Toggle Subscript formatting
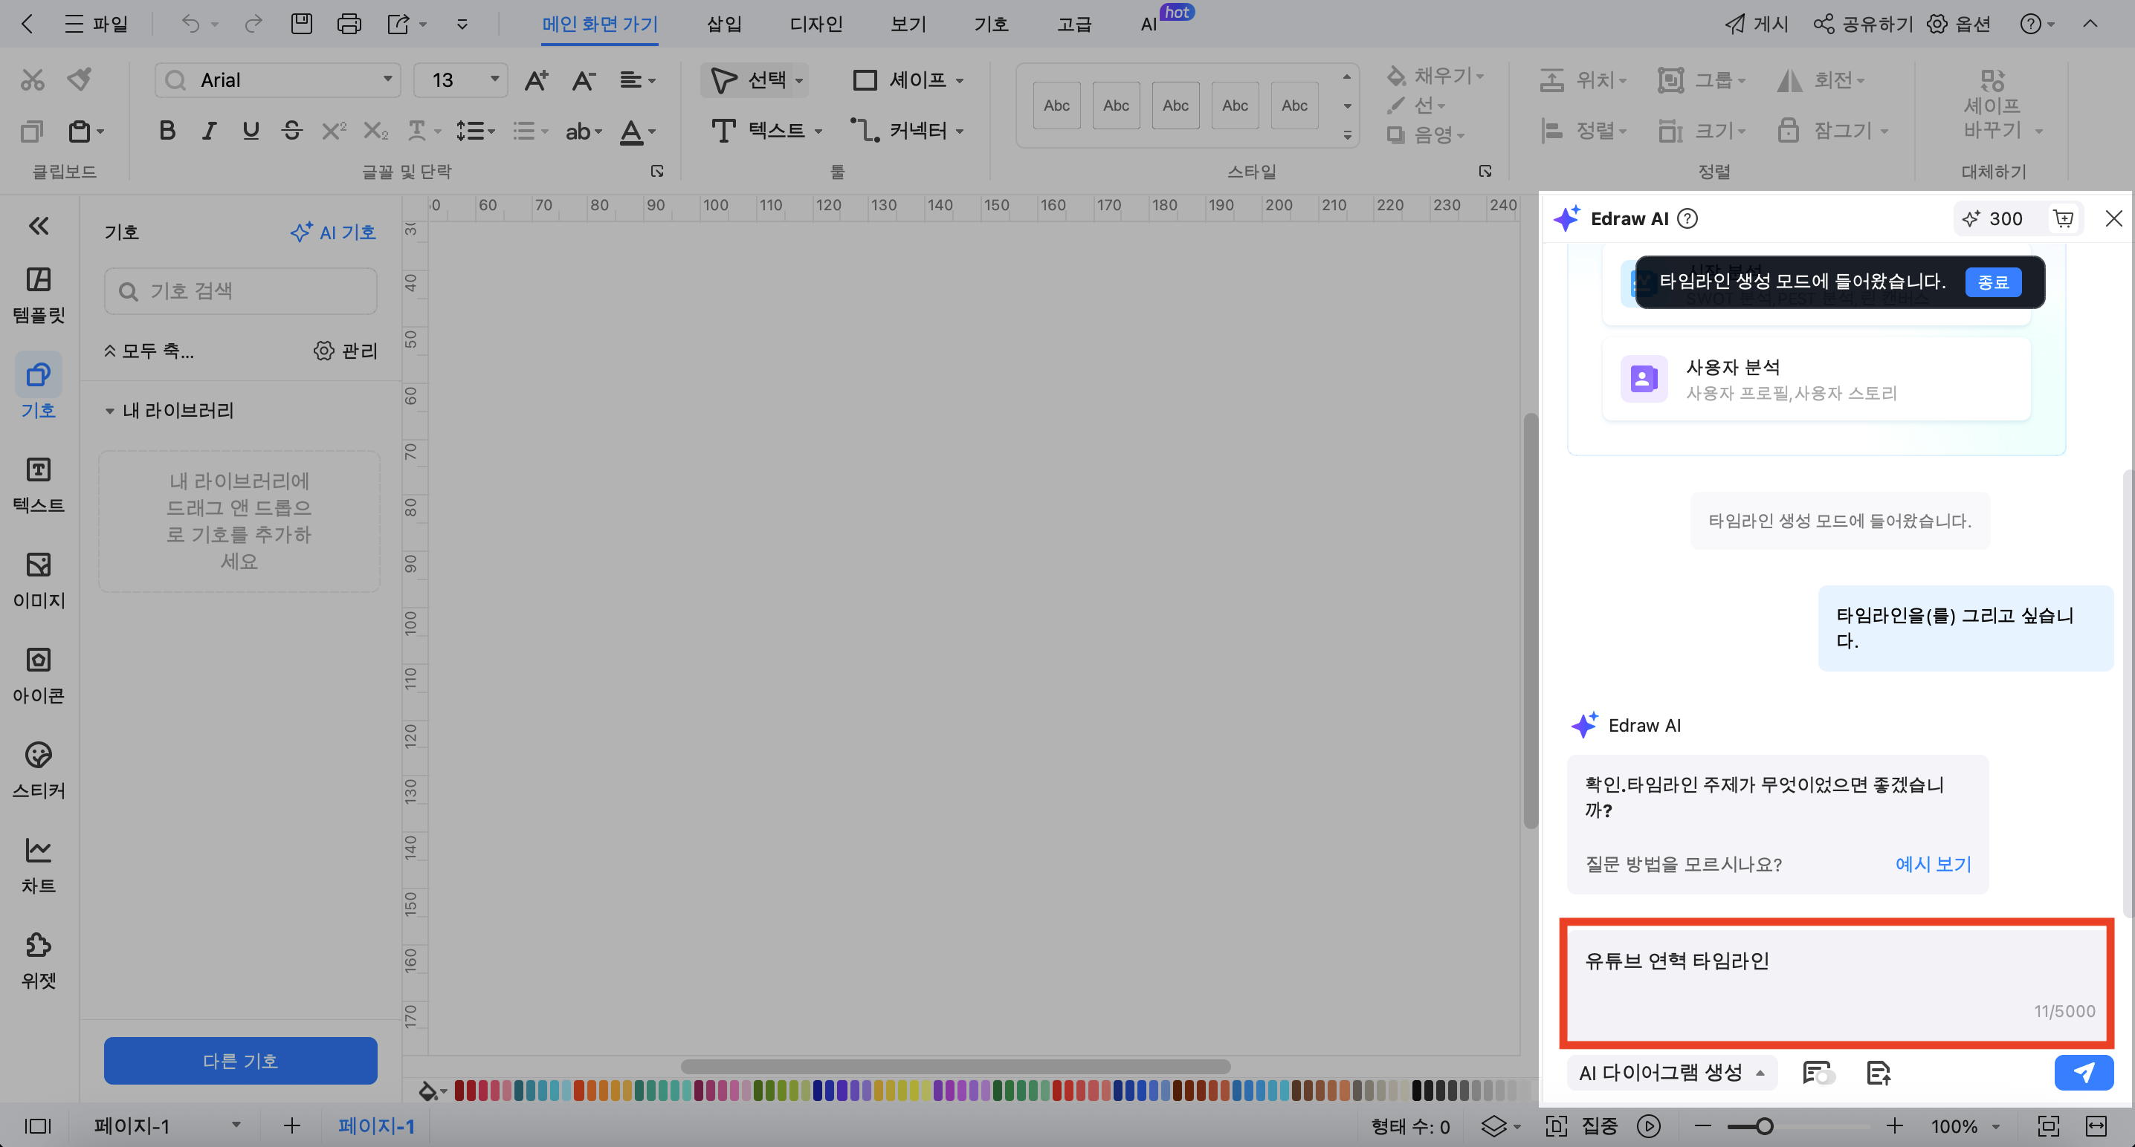 click(375, 131)
